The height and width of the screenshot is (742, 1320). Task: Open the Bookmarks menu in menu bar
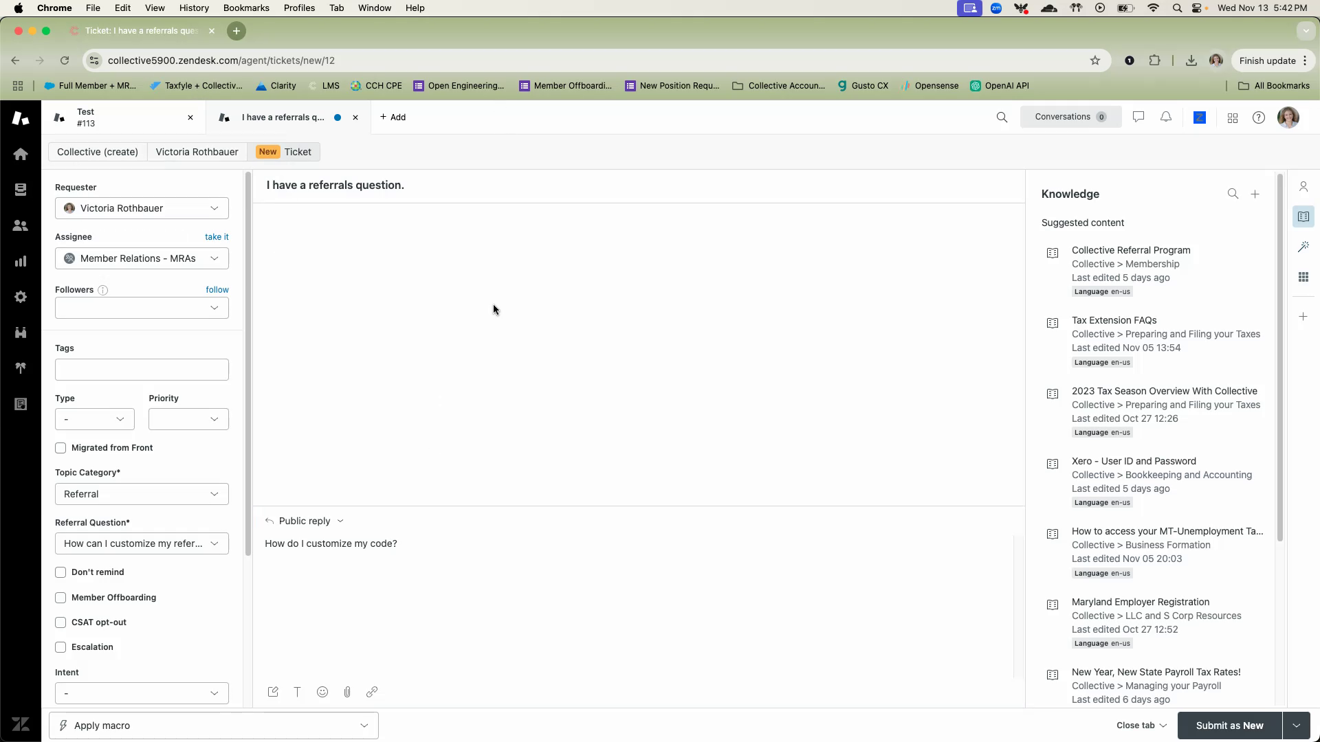pos(245,8)
